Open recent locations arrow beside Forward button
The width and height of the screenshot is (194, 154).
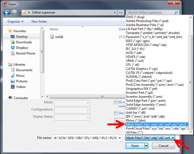[19, 13]
